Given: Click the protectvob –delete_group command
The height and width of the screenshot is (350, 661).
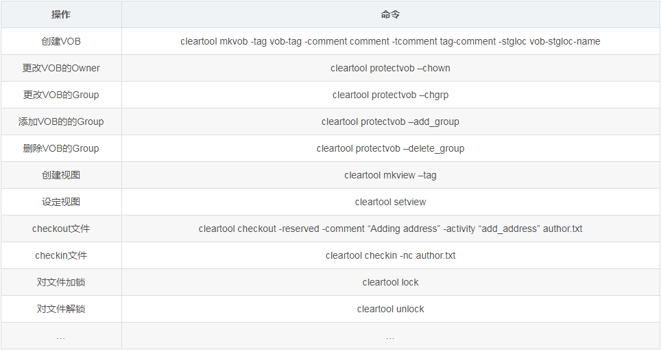Looking at the screenshot, I should pos(390,148).
